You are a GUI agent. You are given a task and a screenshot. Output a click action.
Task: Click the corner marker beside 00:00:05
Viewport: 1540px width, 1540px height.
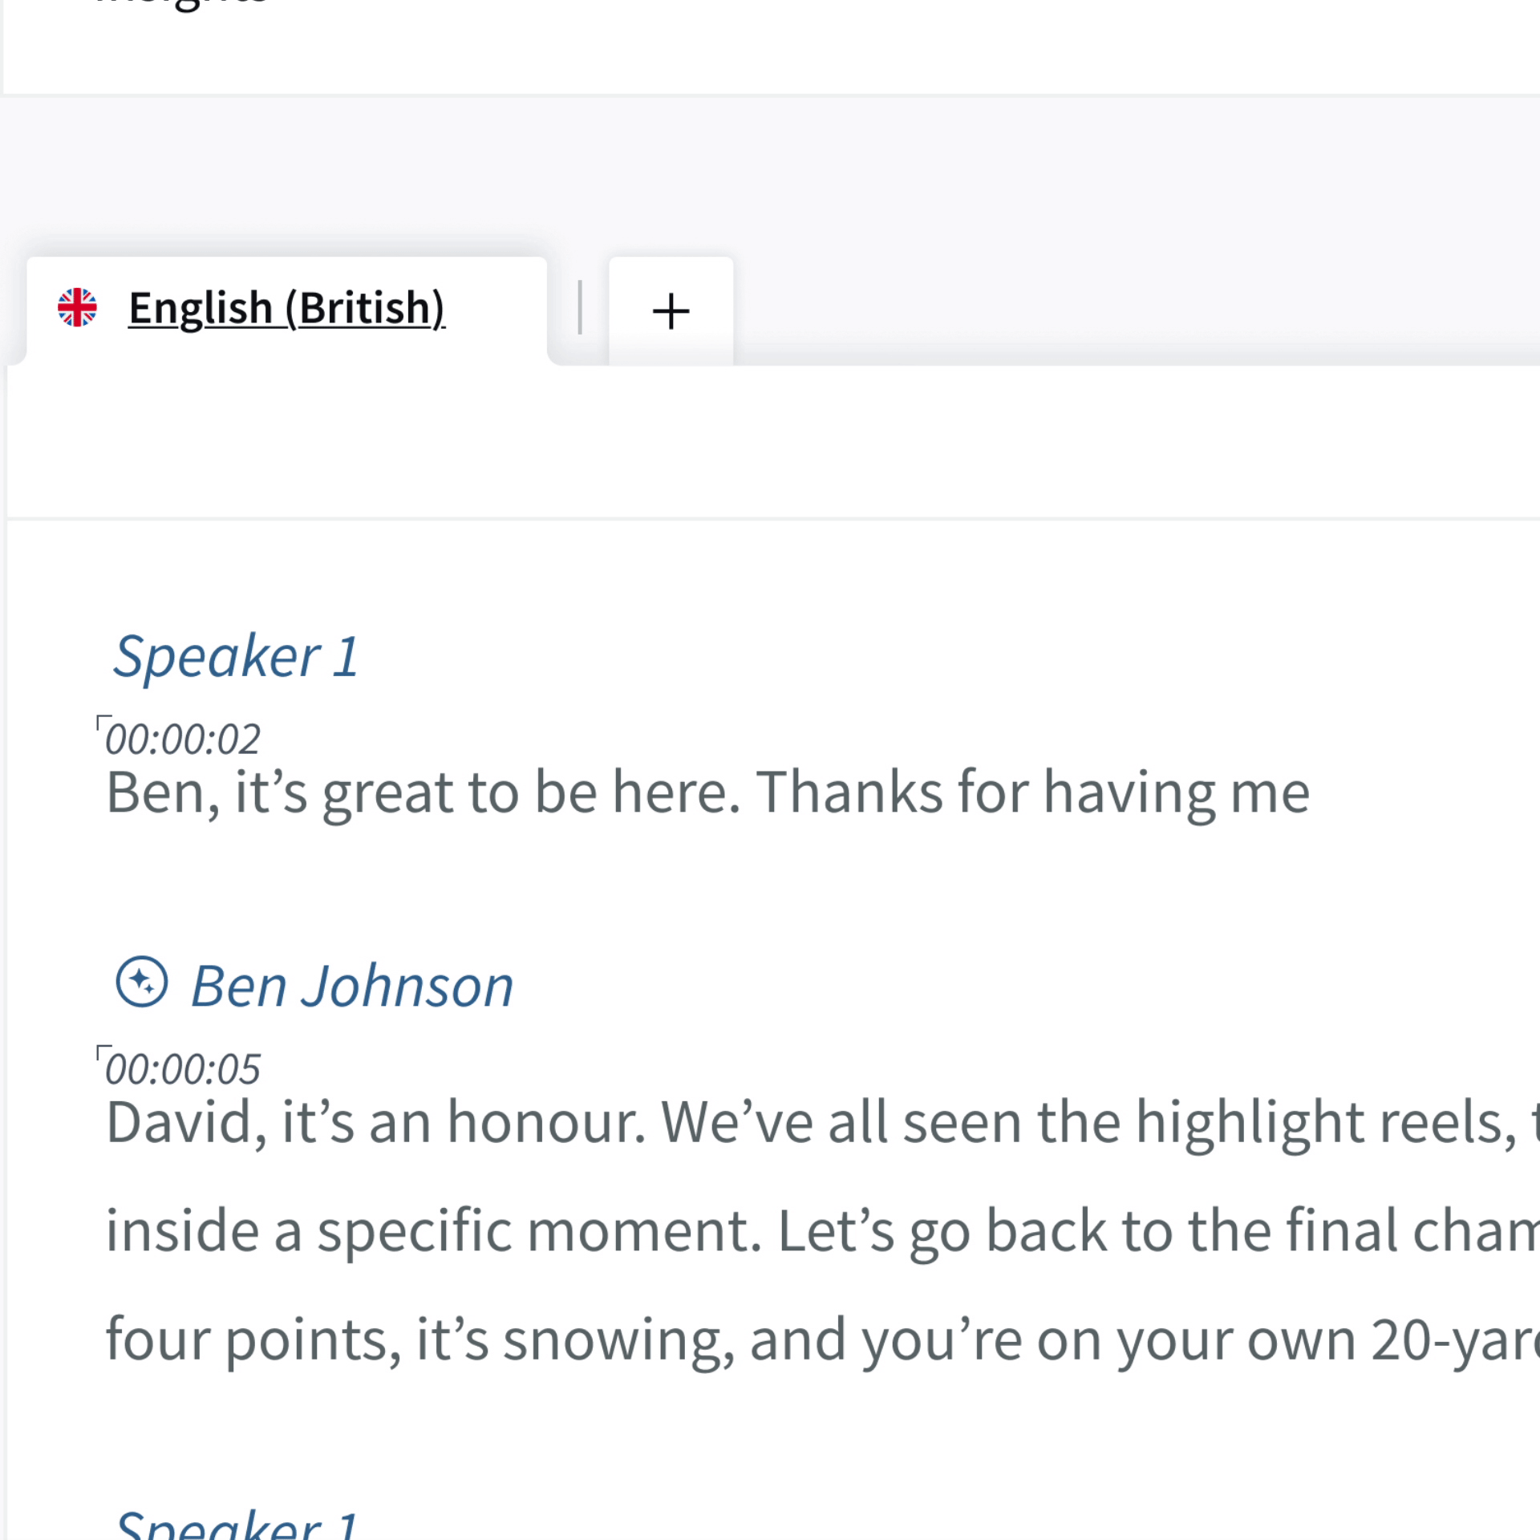(103, 1052)
